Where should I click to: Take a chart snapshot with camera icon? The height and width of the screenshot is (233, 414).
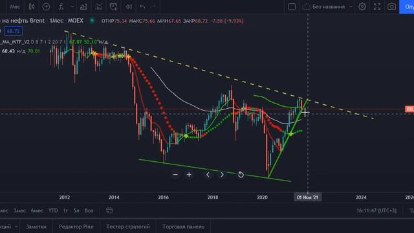[x=391, y=6]
